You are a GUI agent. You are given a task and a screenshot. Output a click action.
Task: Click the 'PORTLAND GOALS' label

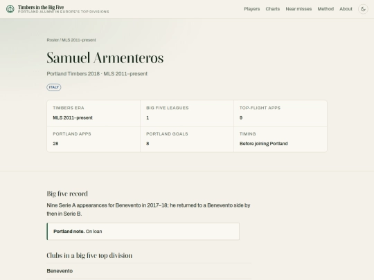coord(167,134)
